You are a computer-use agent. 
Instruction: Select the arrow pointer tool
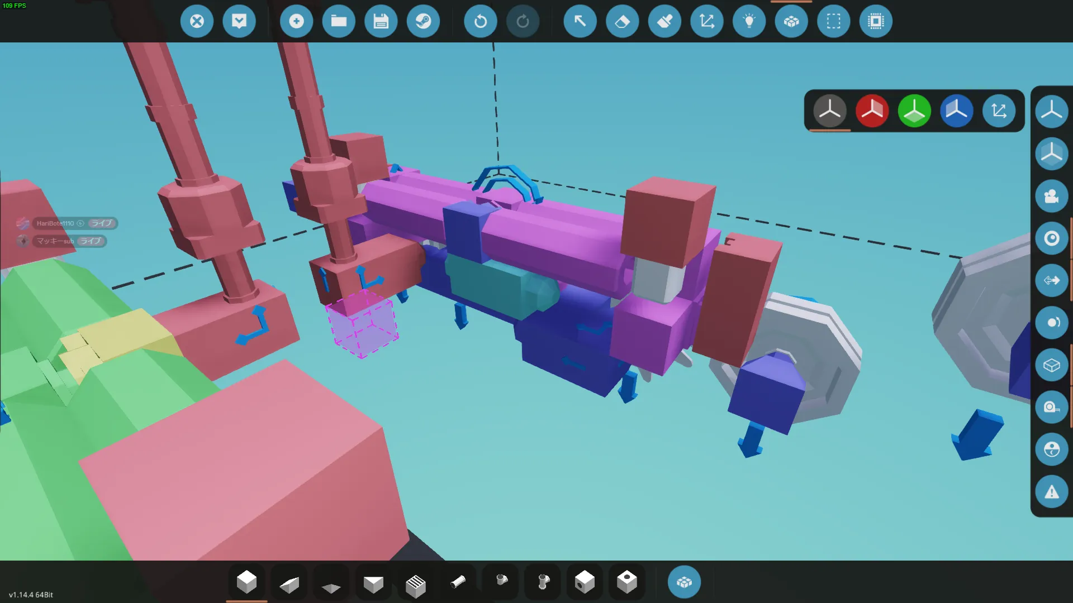pos(580,22)
